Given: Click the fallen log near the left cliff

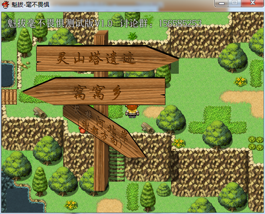Looking at the screenshot, I should 40,113.
